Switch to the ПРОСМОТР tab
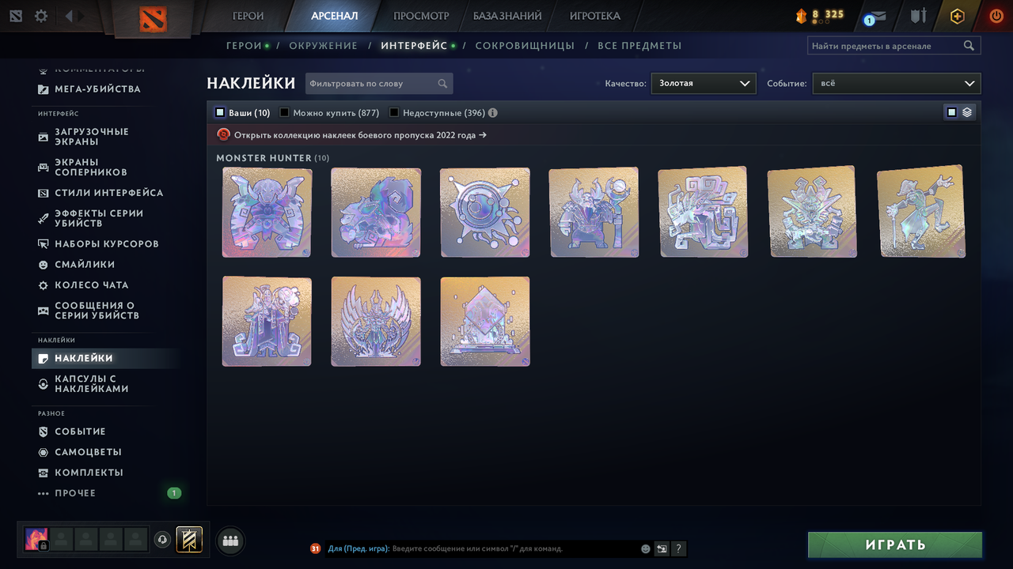1013x569 pixels. coord(421,16)
